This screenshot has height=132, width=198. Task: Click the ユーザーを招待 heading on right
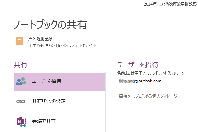(x=138, y=65)
